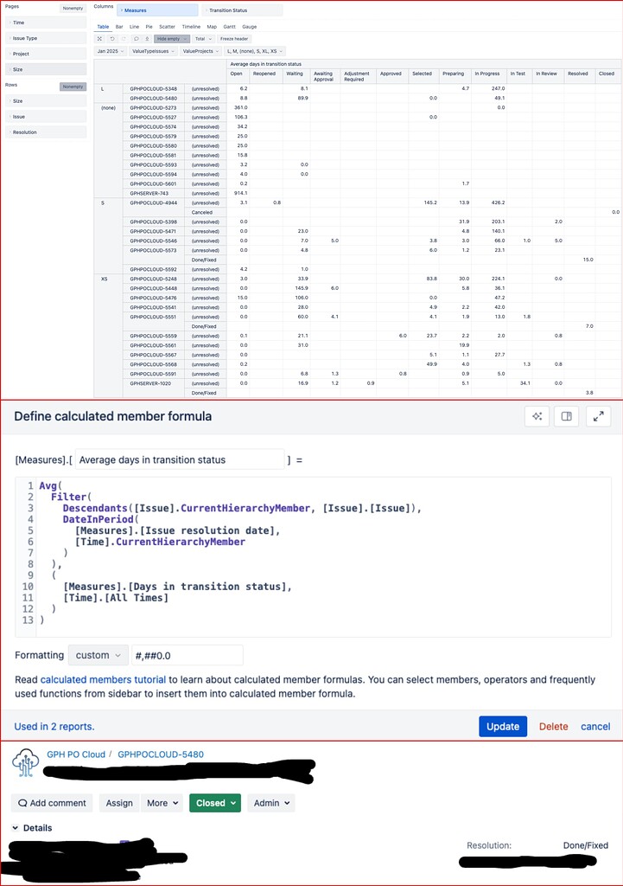
Task: Click the measure name input field
Action: click(x=180, y=460)
